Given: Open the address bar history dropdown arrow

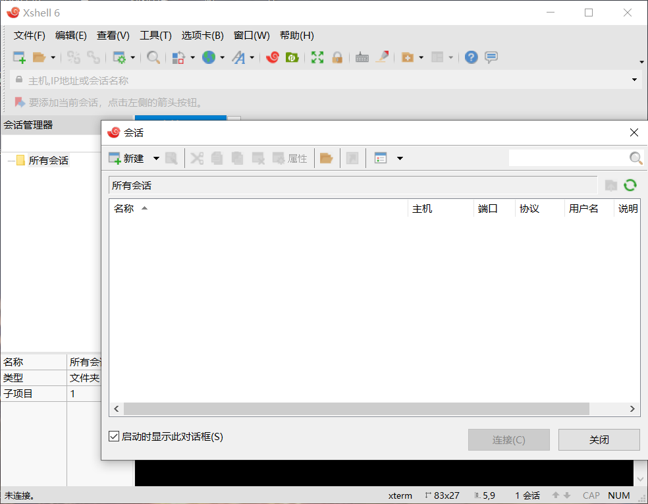Looking at the screenshot, I should (634, 79).
